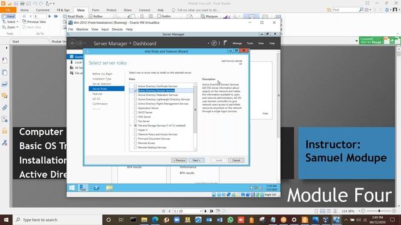Show hidden tray icons chevron
This screenshot has width=401, height=225.
click(x=346, y=219)
